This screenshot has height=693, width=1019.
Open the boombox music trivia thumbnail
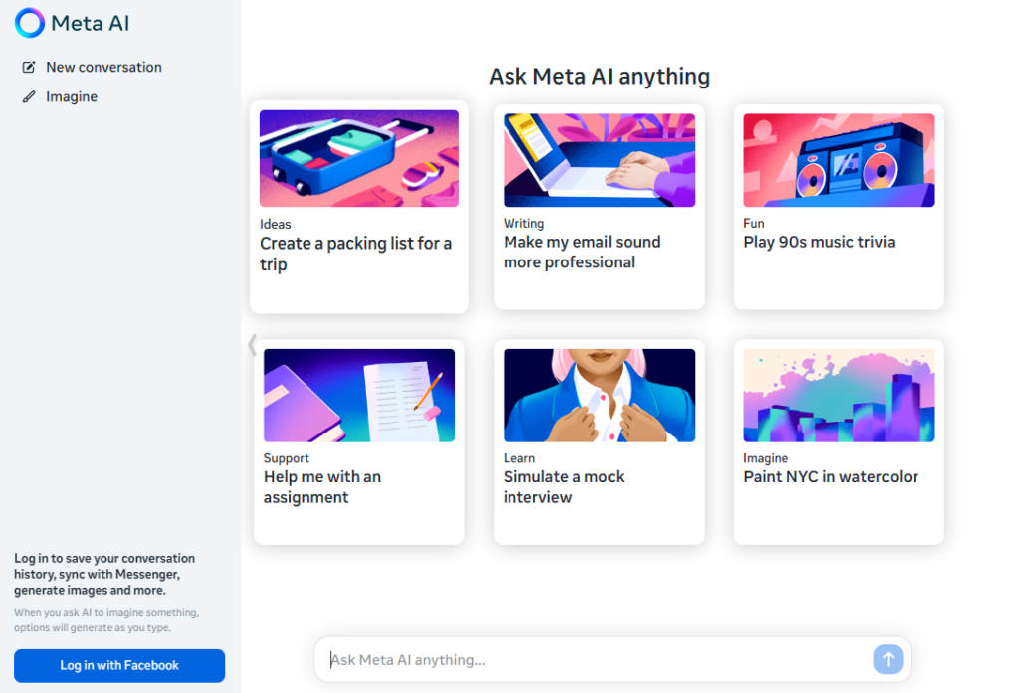point(839,160)
